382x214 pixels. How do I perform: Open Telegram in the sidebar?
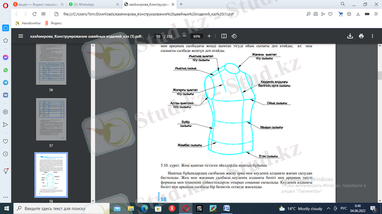point(5,82)
